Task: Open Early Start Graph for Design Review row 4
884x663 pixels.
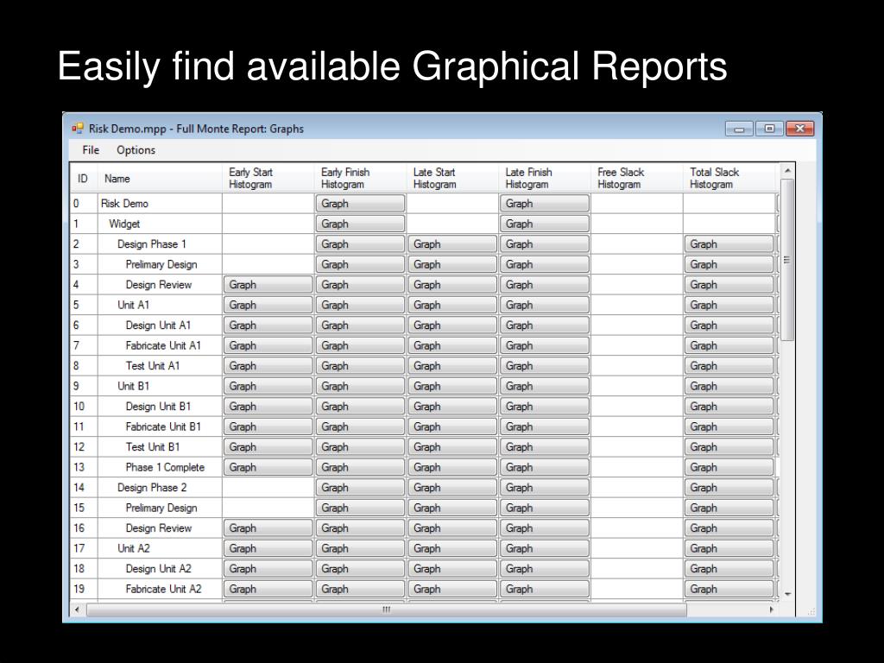Action: pyautogui.click(x=268, y=285)
